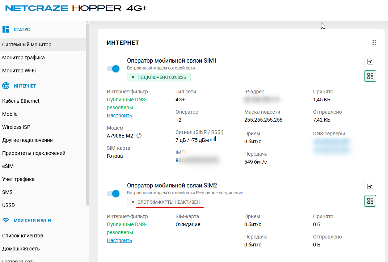The height and width of the screenshot is (262, 388).
Task: Click the Status section dashboard icon
Action: click(6, 29)
